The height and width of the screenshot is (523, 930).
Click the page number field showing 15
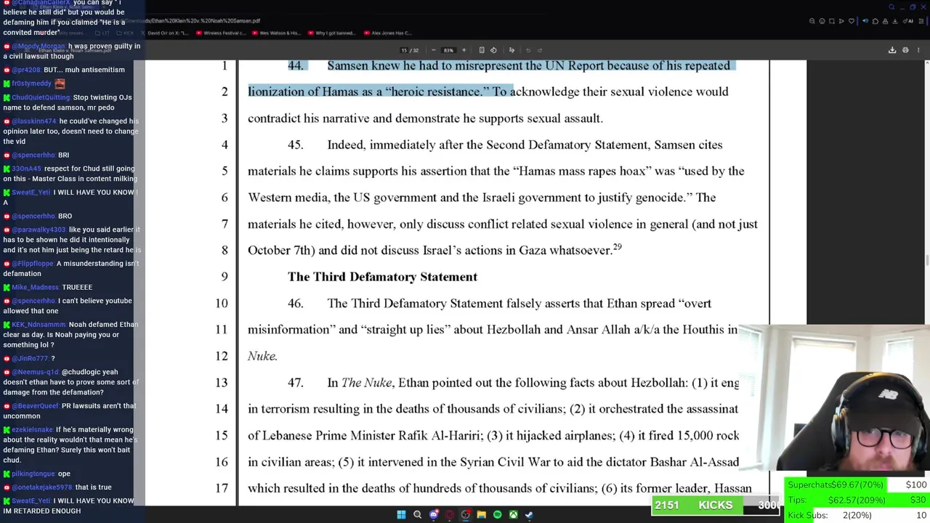[x=404, y=50]
